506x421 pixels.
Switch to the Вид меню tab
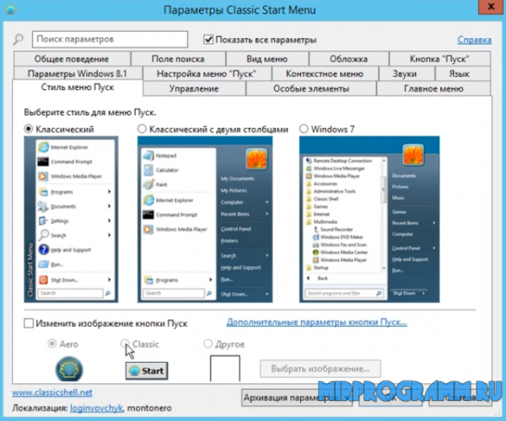pyautogui.click(x=266, y=59)
